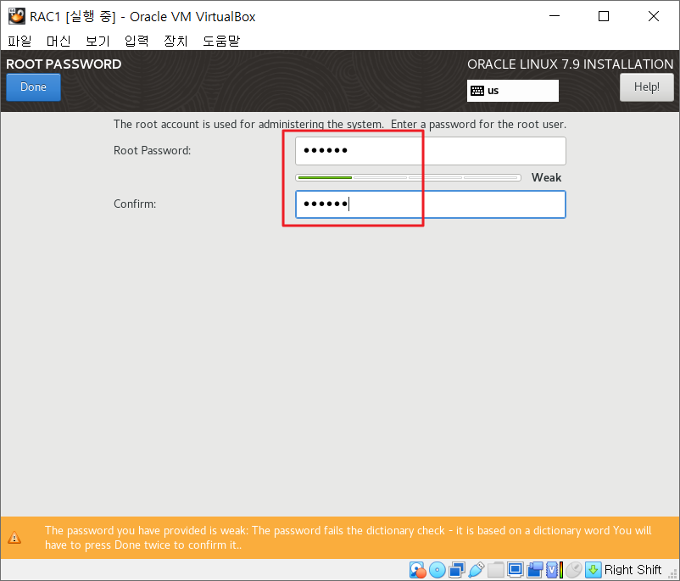
Task: Click the Confirm: label
Action: coord(135,204)
